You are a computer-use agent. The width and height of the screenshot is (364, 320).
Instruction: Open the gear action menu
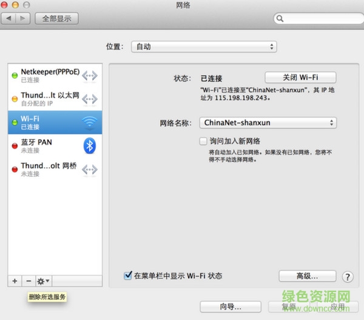tap(44, 281)
